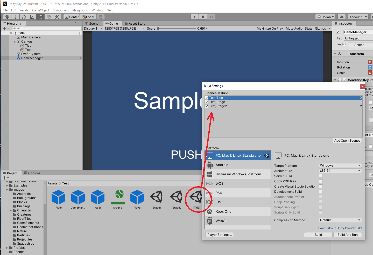Select the Hand tool in toolbar
Viewport: 373px width, 255px height.
pos(7,17)
